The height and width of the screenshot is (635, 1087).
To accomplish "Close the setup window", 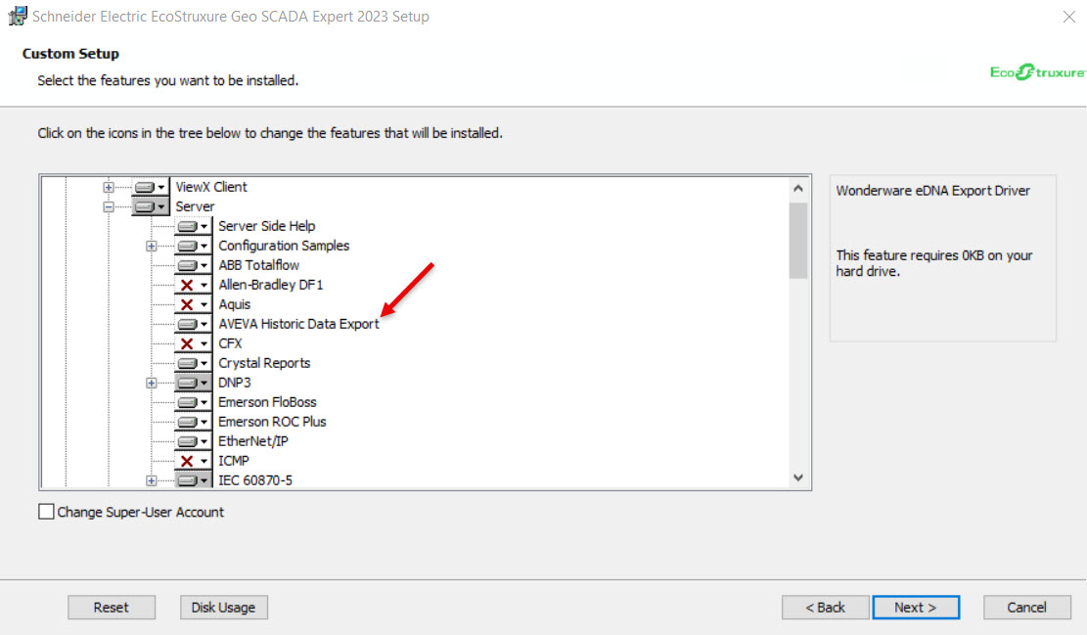I will (1069, 17).
